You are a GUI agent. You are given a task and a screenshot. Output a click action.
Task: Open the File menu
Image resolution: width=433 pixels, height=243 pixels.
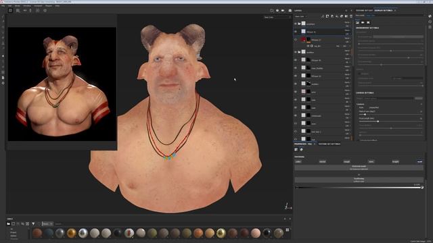coord(3,5)
